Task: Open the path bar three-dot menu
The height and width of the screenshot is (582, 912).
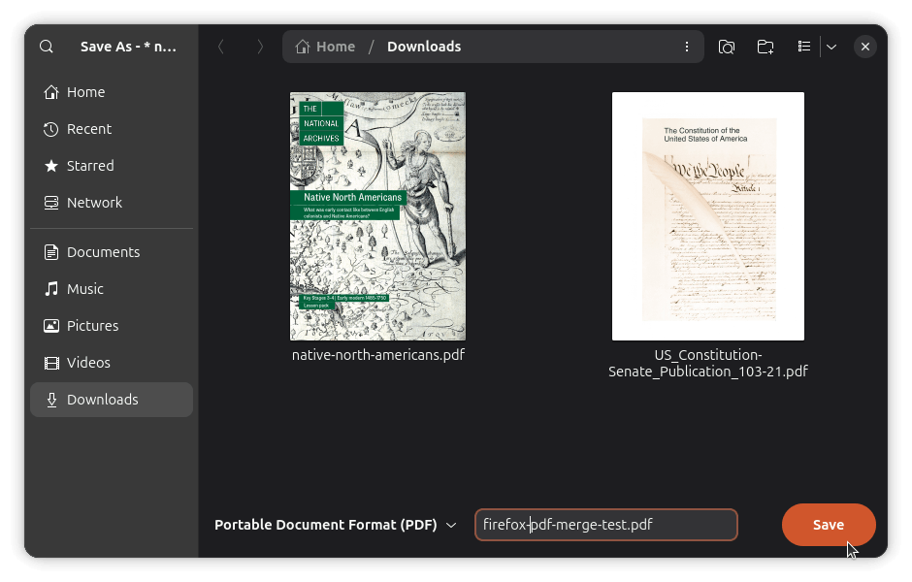Action: click(687, 47)
